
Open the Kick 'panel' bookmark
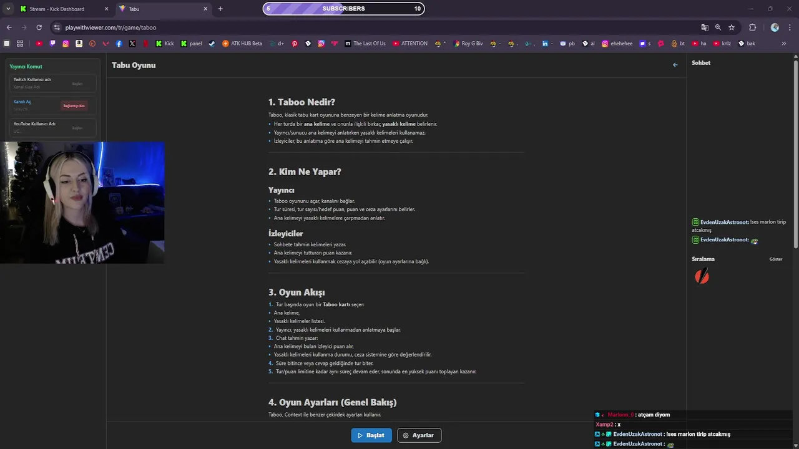pyautogui.click(x=191, y=44)
